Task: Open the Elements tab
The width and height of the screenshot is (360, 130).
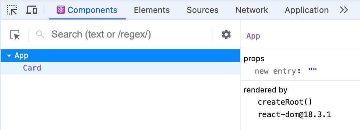Action: [x=152, y=10]
